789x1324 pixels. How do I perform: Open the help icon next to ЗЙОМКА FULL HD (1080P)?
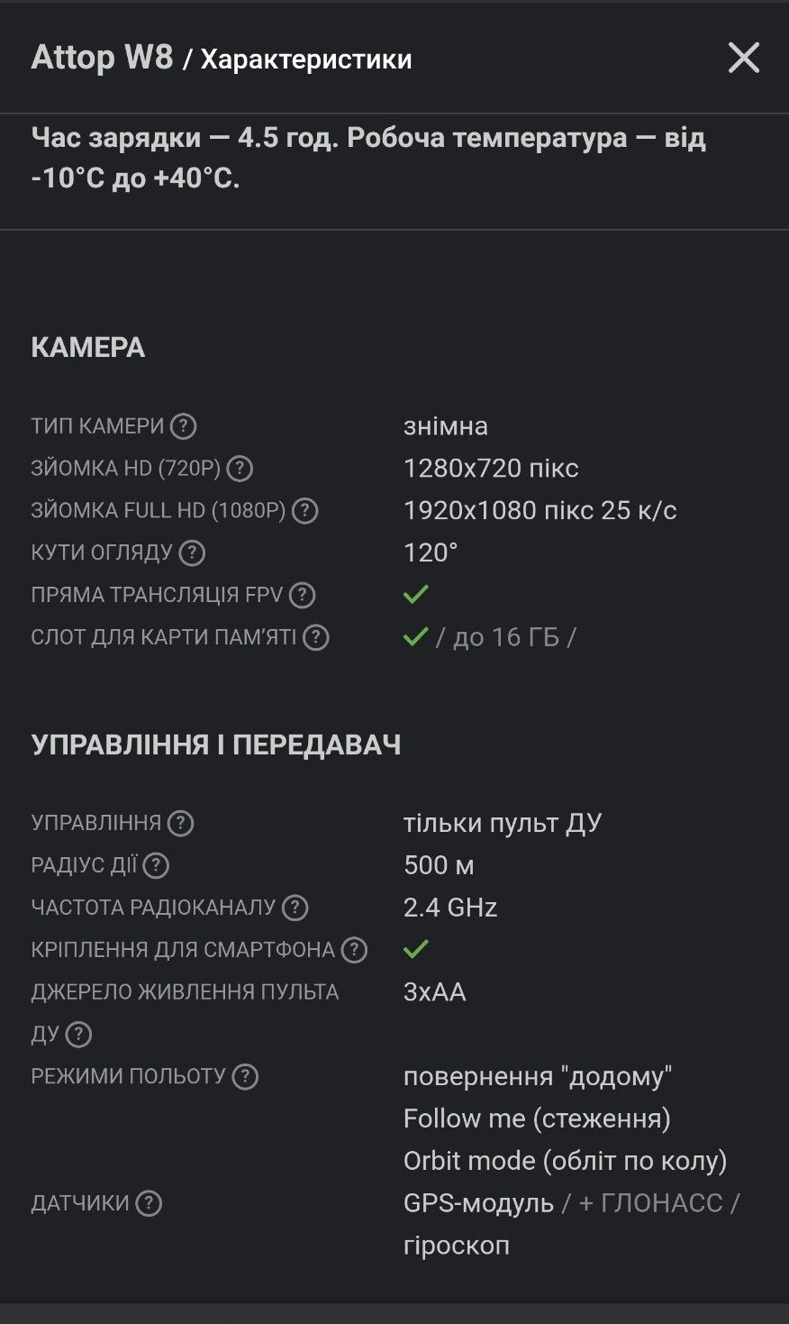(x=305, y=511)
